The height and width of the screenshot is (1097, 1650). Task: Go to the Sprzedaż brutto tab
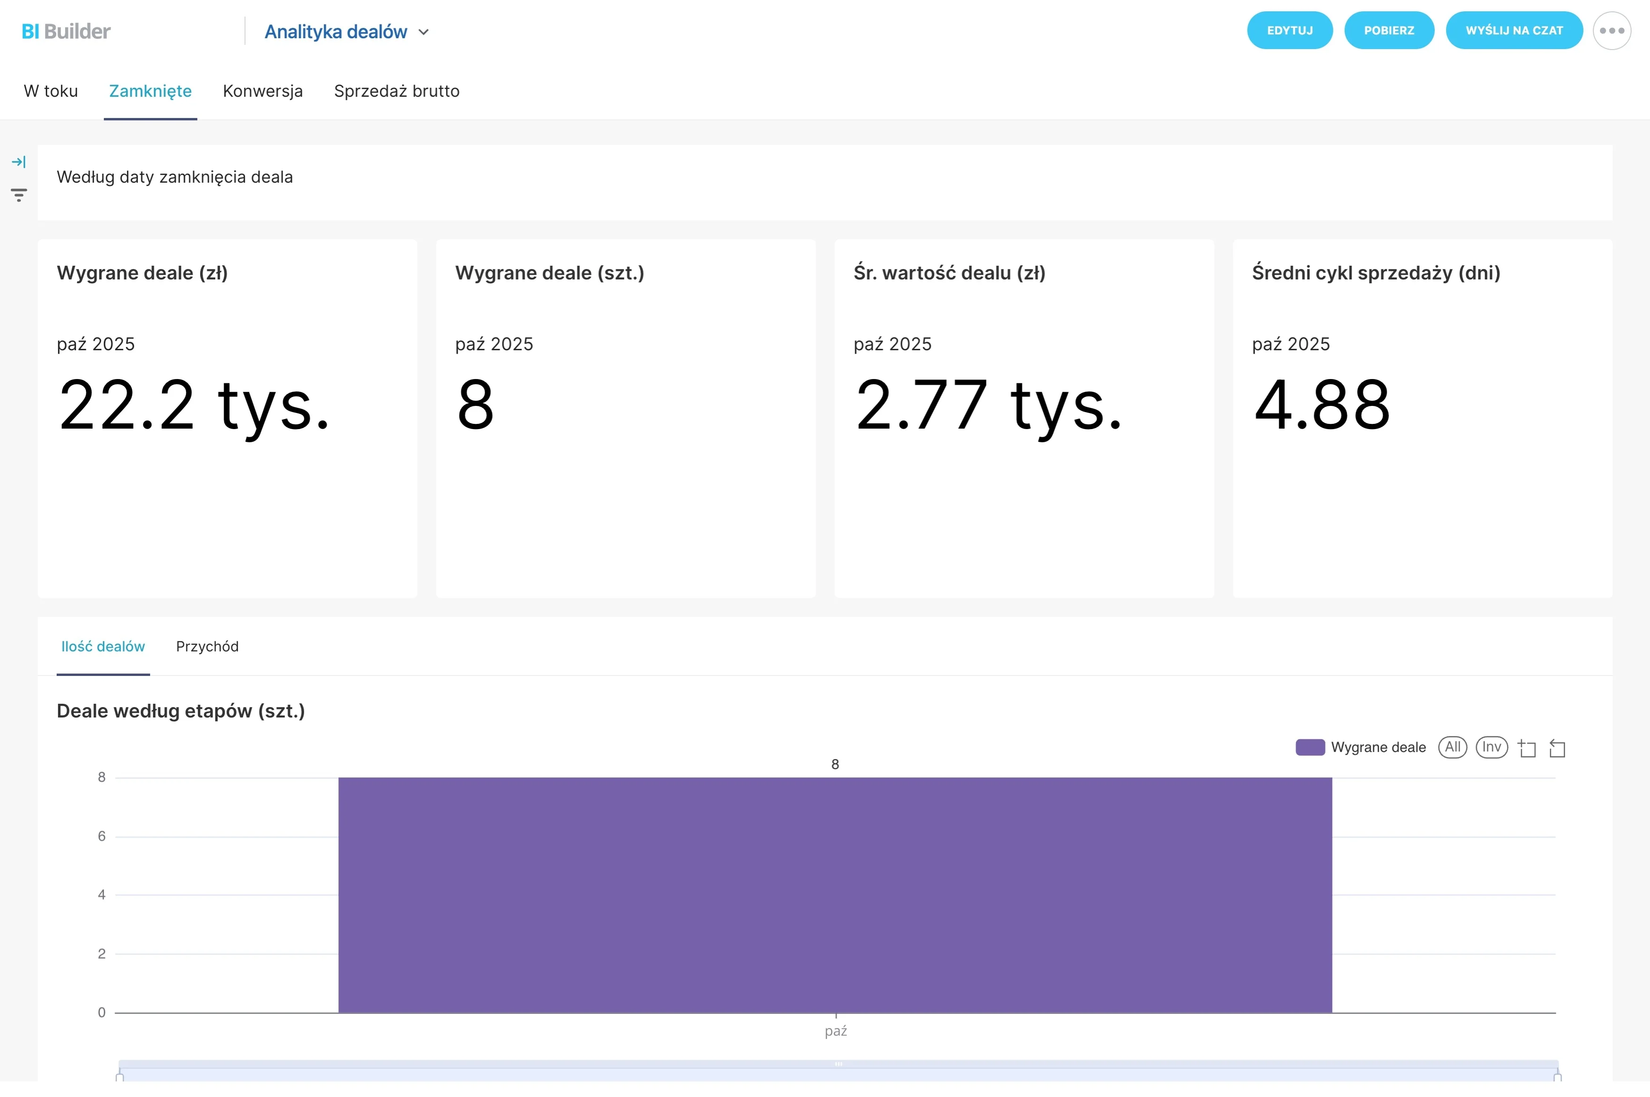pos(396,91)
